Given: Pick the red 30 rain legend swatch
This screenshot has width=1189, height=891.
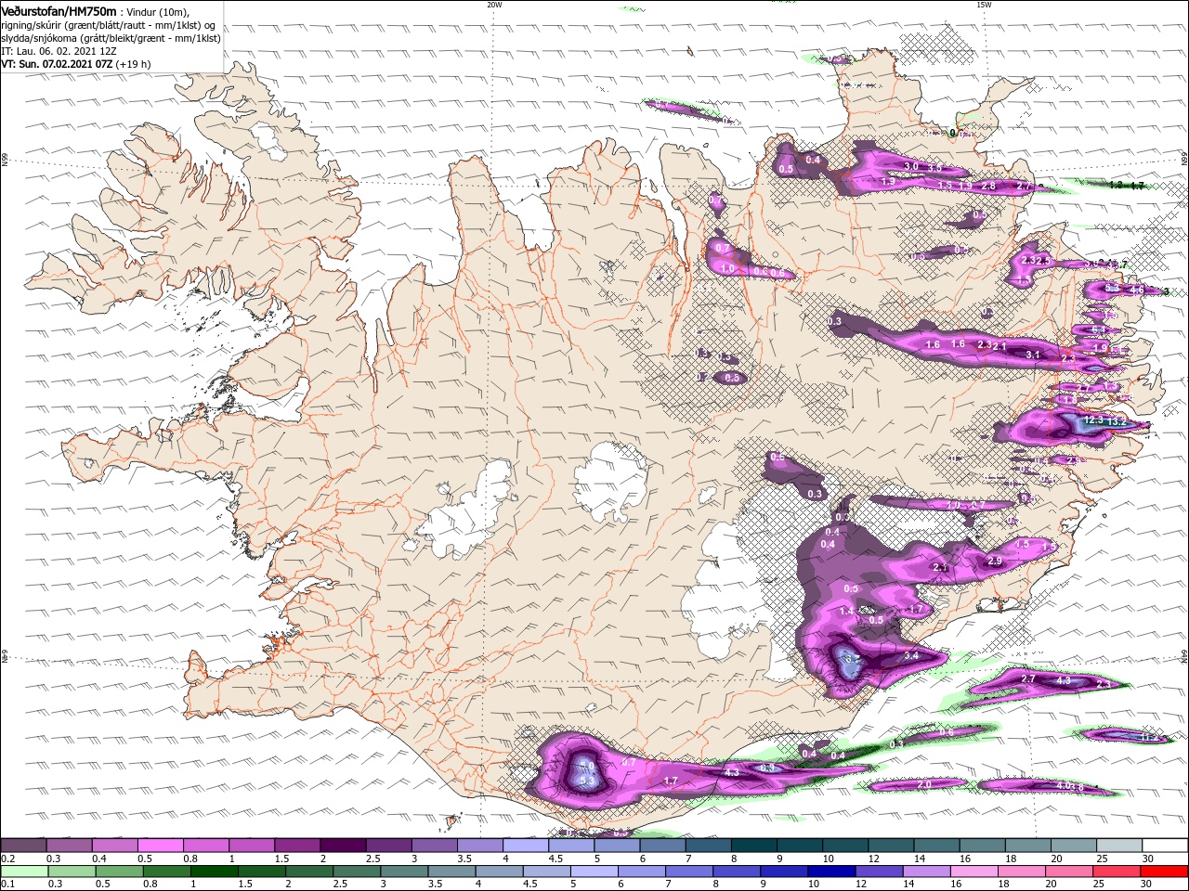Looking at the screenshot, I should 1165,872.
